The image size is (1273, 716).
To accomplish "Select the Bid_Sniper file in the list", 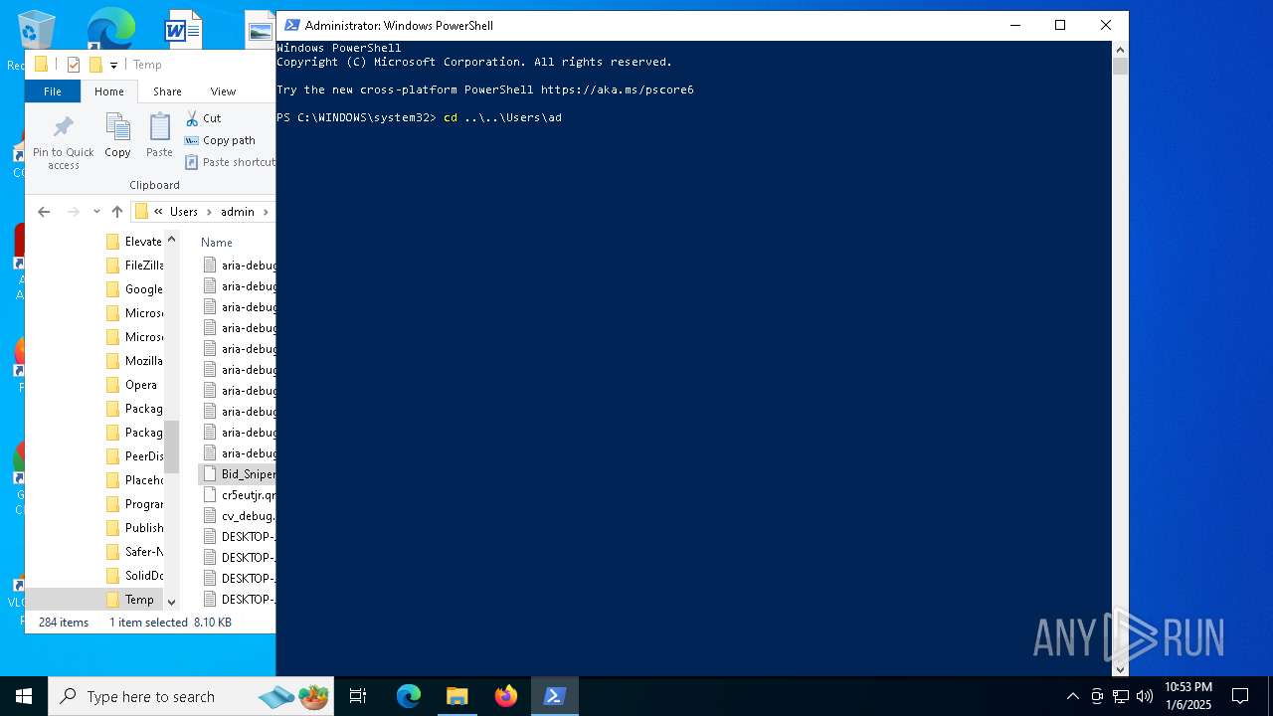I will [239, 474].
